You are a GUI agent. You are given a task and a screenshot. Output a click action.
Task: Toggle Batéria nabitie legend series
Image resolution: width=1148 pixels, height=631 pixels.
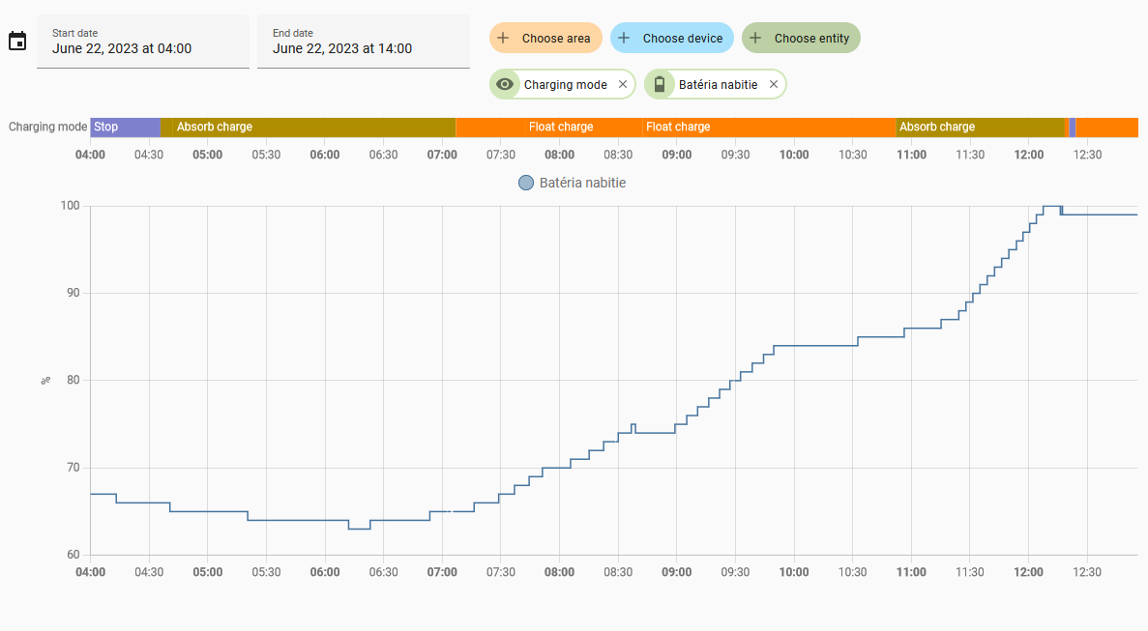(x=582, y=183)
